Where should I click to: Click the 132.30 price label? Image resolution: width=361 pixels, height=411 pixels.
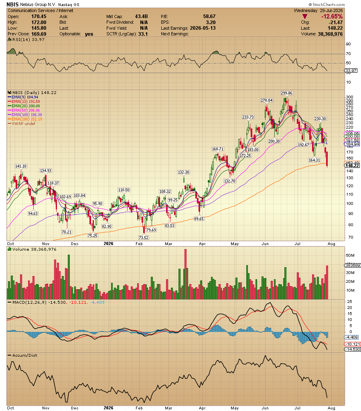tap(184, 172)
